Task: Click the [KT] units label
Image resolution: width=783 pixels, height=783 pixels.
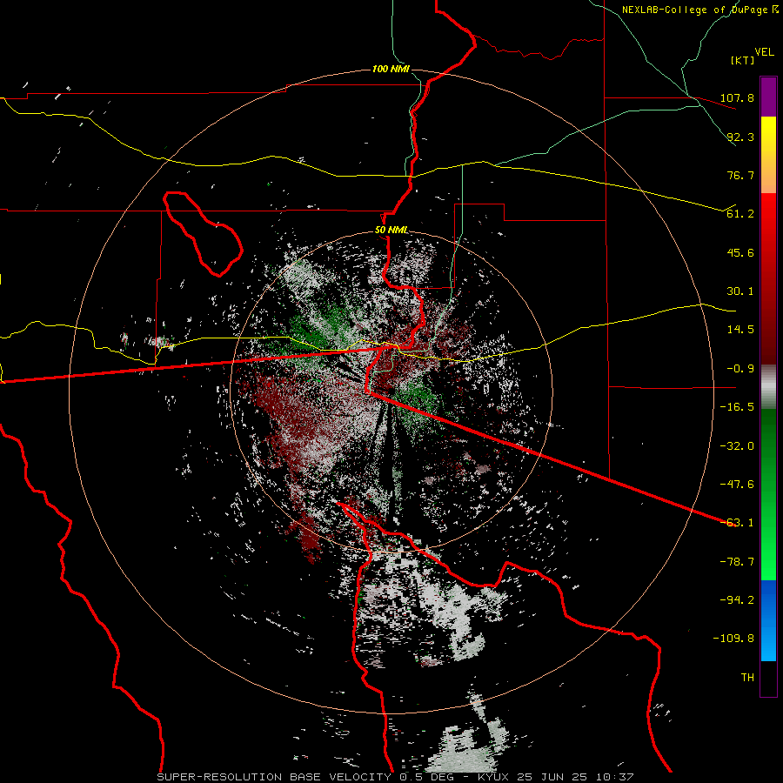Action: click(x=742, y=60)
